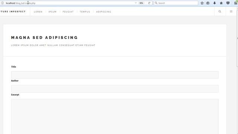Click the Author input field
Viewport: 238px width, 134px height.
(115, 89)
